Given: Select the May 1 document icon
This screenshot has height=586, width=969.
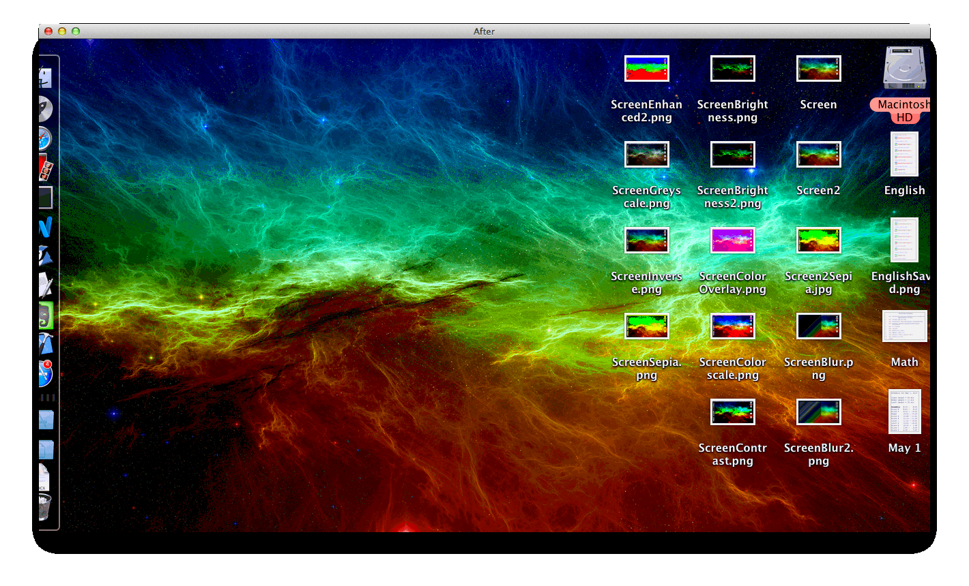Looking at the screenshot, I should click(x=904, y=412).
